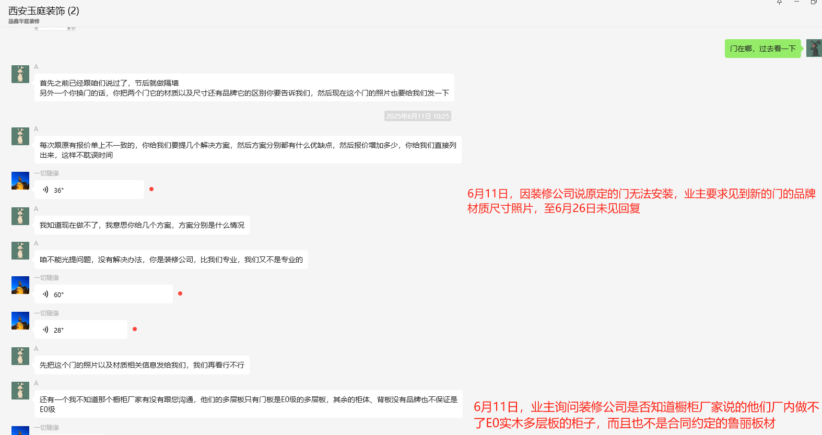The image size is (822, 435).
Task: Click the unread red dot beside the 36" voice message
Action: point(151,189)
